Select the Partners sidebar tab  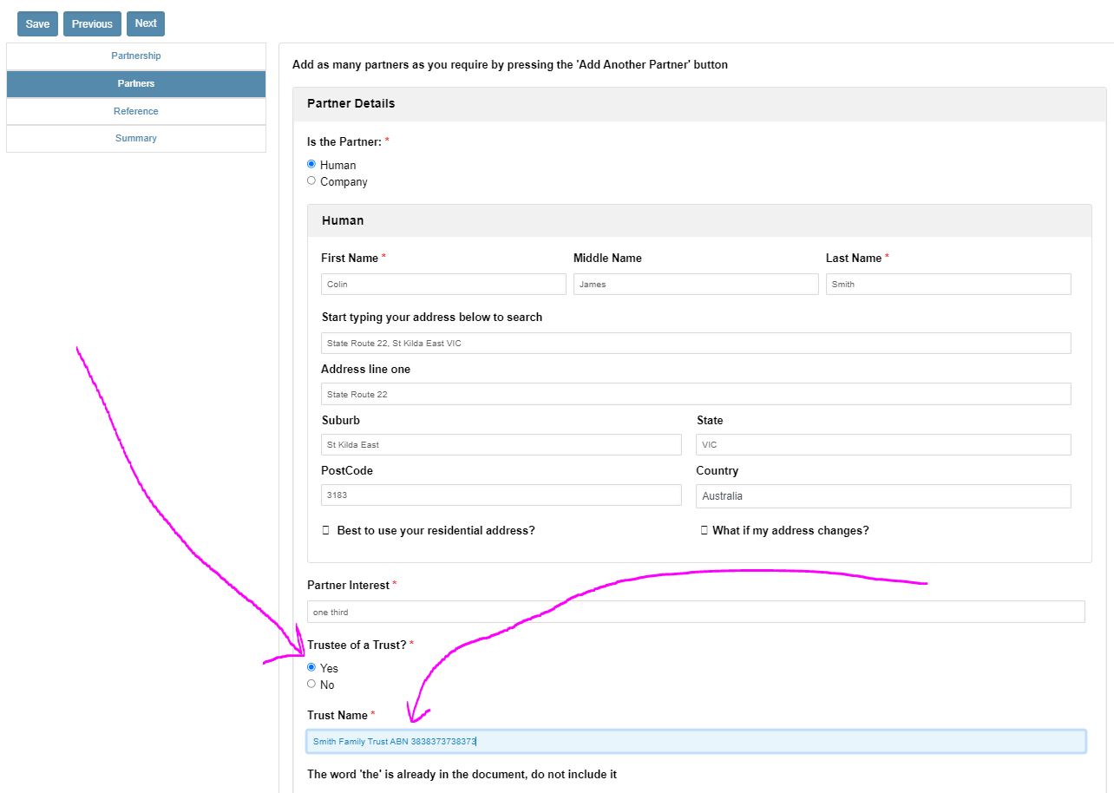coord(136,84)
